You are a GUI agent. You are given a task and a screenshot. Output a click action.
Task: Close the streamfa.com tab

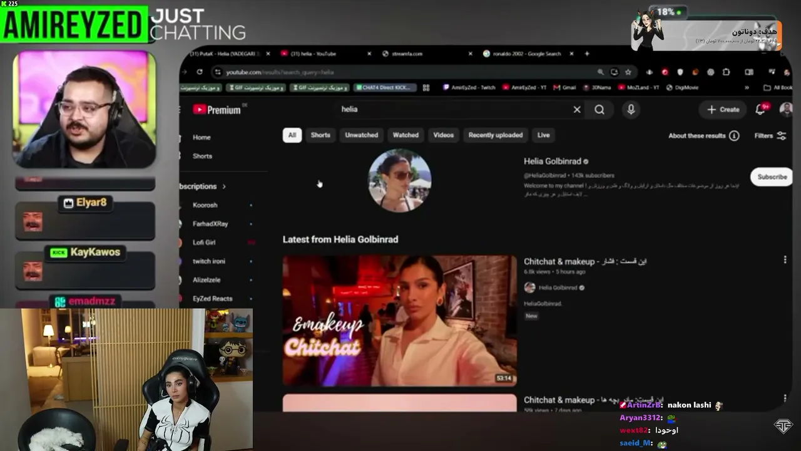(471, 53)
